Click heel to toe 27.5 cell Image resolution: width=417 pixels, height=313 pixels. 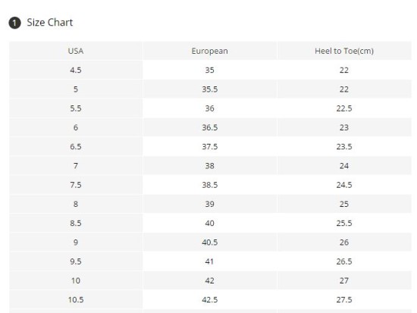pyautogui.click(x=344, y=299)
